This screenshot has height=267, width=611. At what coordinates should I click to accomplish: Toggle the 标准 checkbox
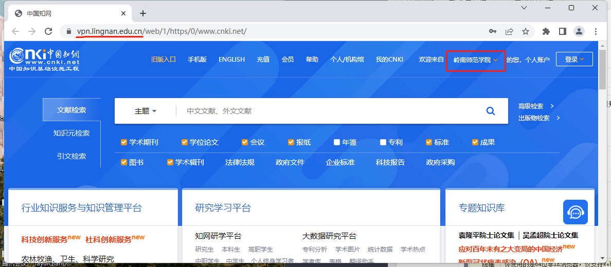coord(429,142)
